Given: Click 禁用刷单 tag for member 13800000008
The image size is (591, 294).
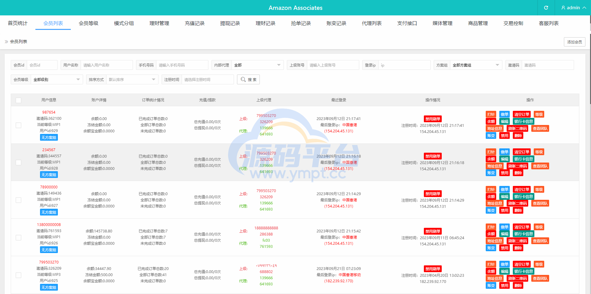Looking at the screenshot, I should [432, 231].
